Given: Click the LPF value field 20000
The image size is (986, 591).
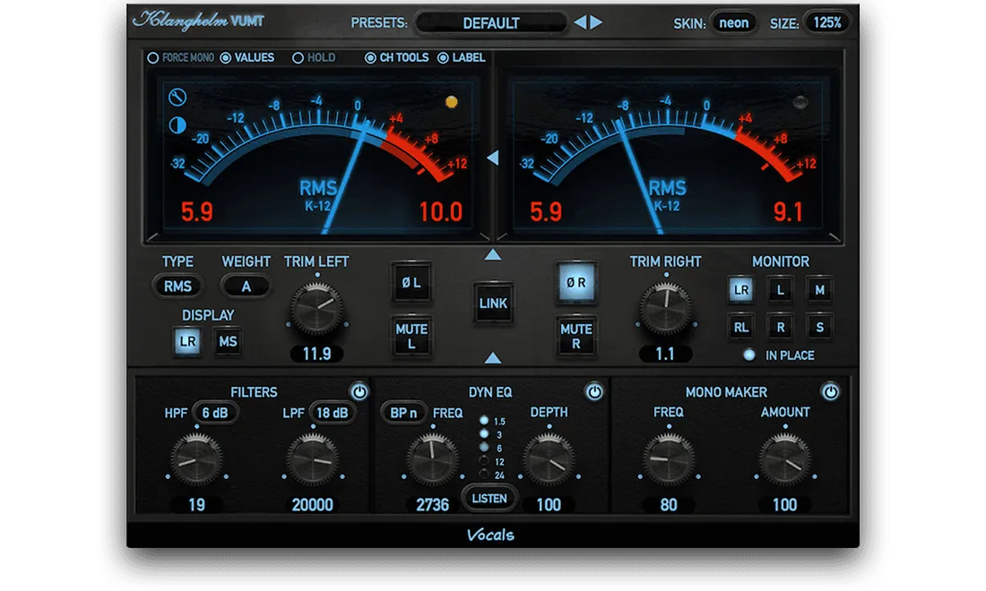Looking at the screenshot, I should pyautogui.click(x=313, y=504).
